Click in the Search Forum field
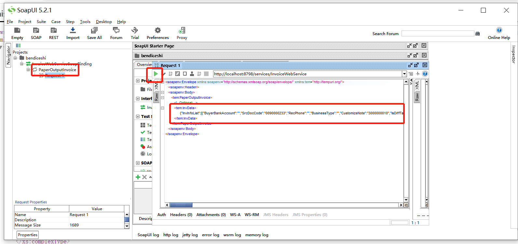This screenshot has height=244, width=518. click(x=438, y=33)
